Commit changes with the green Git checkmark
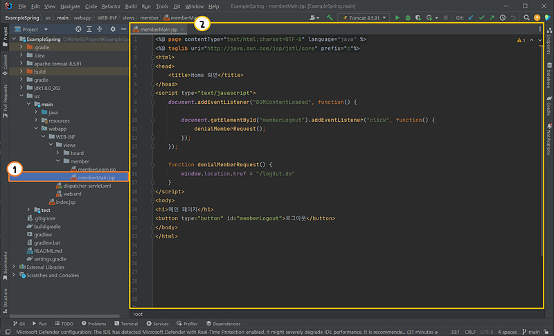 (x=481, y=17)
